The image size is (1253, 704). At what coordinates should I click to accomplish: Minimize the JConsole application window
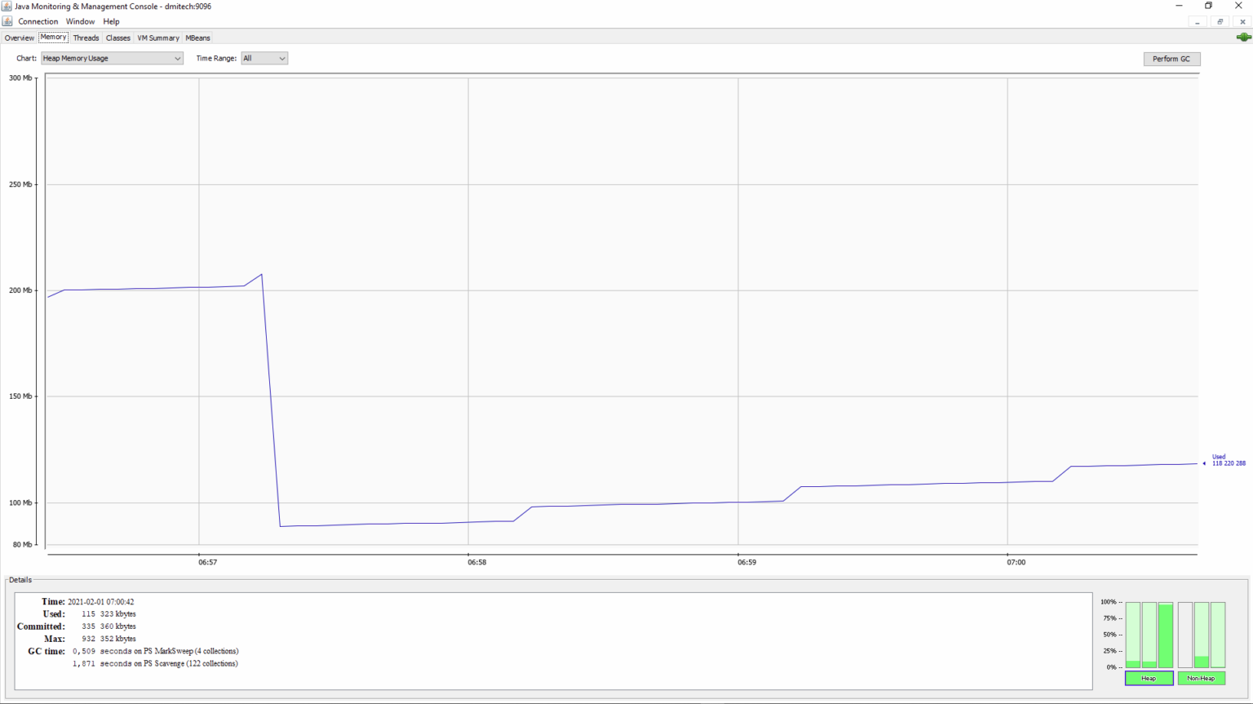[x=1179, y=6]
